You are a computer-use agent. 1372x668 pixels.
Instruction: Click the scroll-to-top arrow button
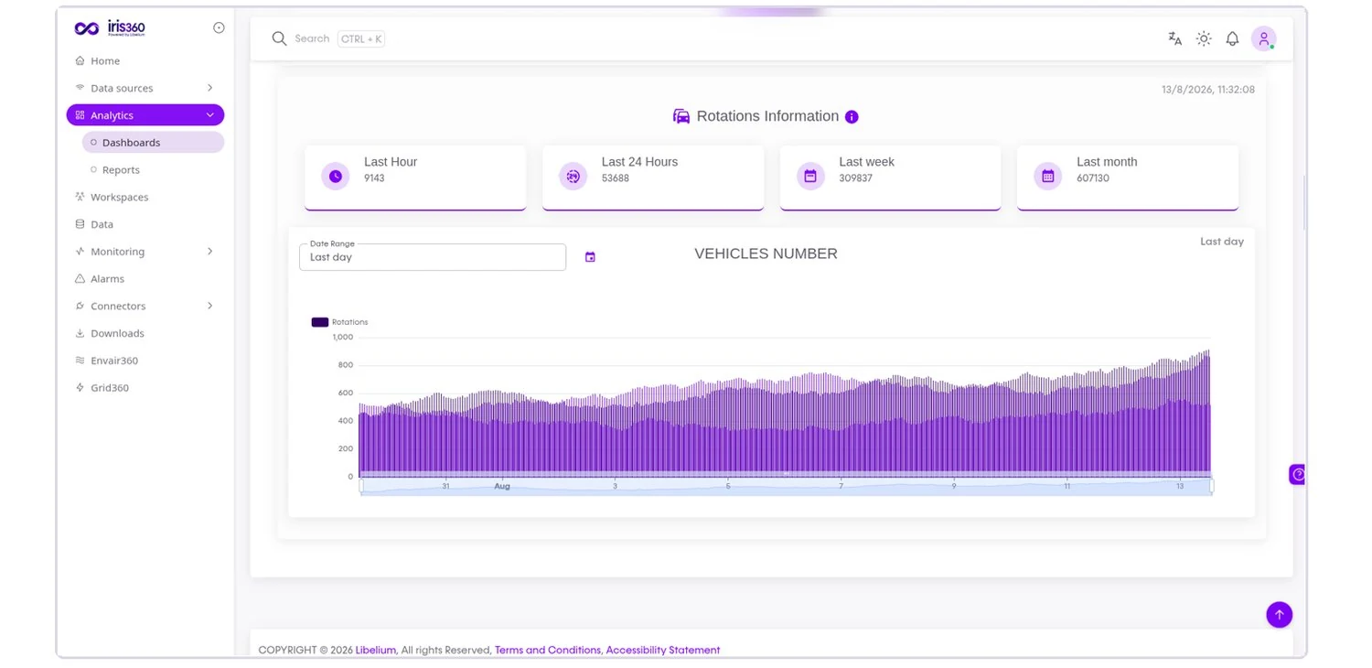click(x=1280, y=614)
